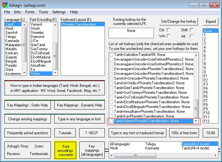Check Tamil+GeeTamil+PhoneticTransliteration entry
222x162 pixels.
pos(111,88)
